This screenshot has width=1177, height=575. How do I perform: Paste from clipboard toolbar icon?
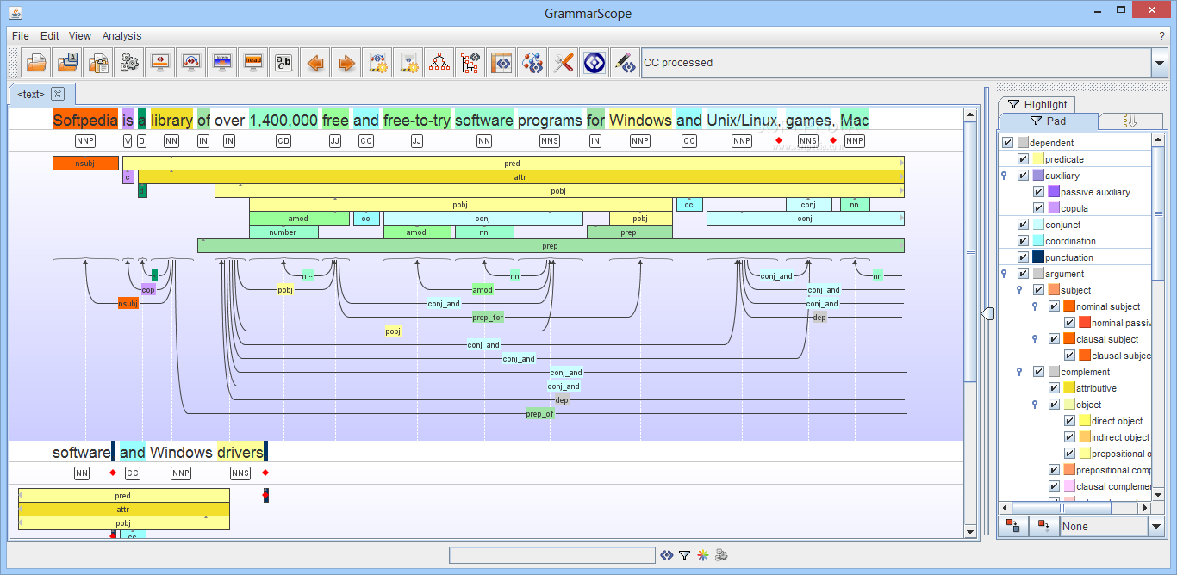pos(99,63)
